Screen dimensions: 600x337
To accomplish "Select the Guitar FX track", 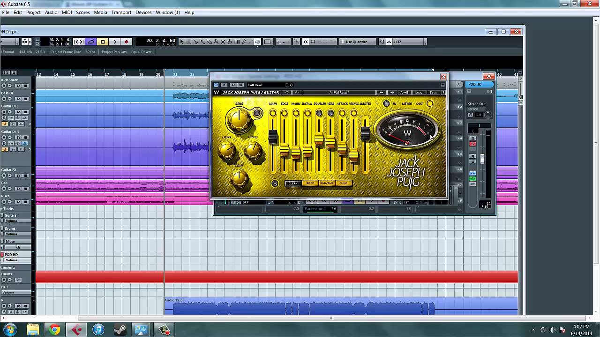I will click(x=9, y=170).
